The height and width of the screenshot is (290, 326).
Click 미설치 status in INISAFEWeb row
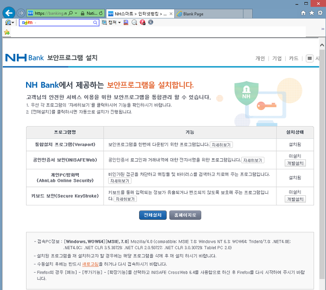point(295,156)
